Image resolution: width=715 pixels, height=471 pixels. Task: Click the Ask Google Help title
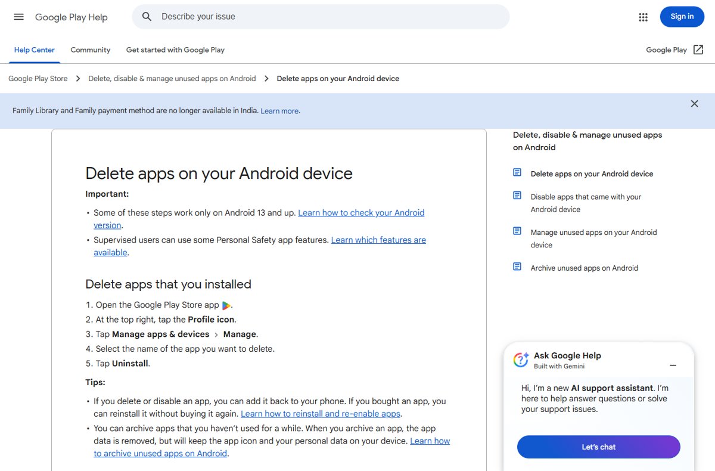[x=567, y=356]
